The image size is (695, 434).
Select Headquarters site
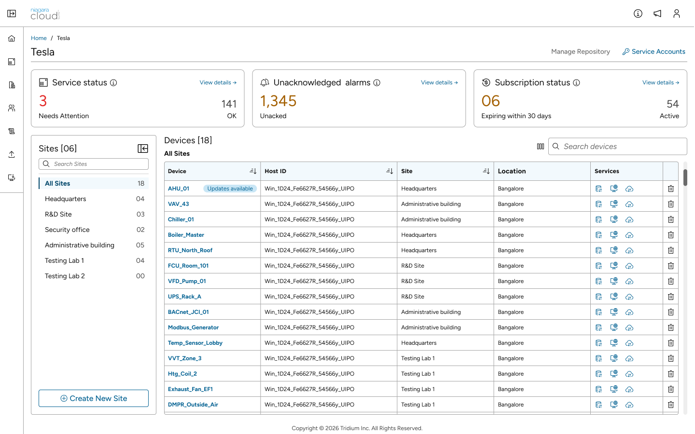94,199
